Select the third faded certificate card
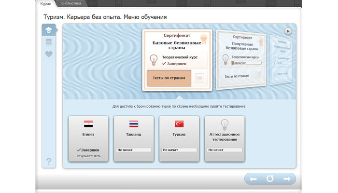The height and width of the screenshot is (193, 338). [x=282, y=60]
